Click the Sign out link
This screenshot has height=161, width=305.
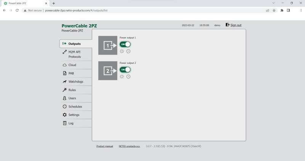click(x=236, y=25)
